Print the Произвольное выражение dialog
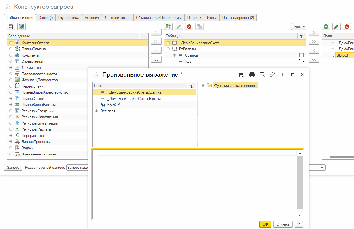The width and height of the screenshot is (354, 229). pos(252,74)
